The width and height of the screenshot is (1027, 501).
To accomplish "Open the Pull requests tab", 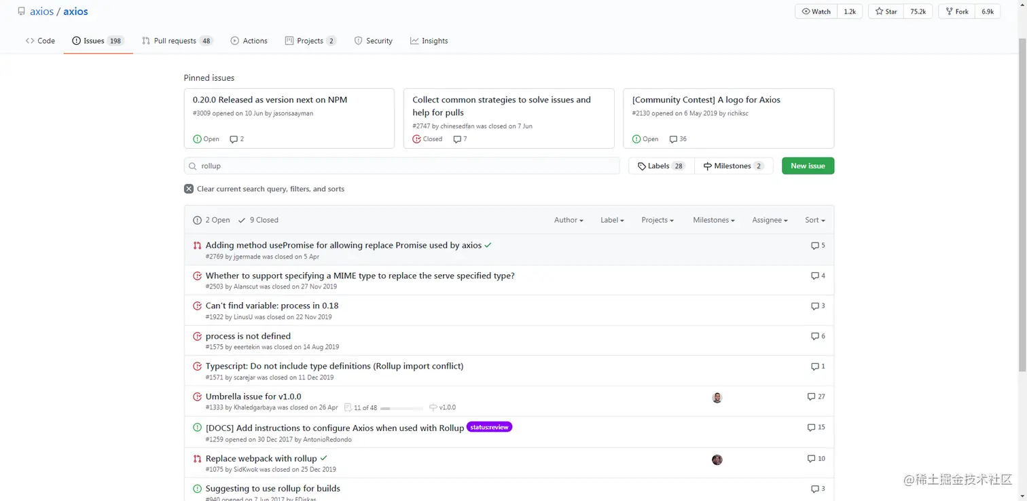I will tap(177, 41).
